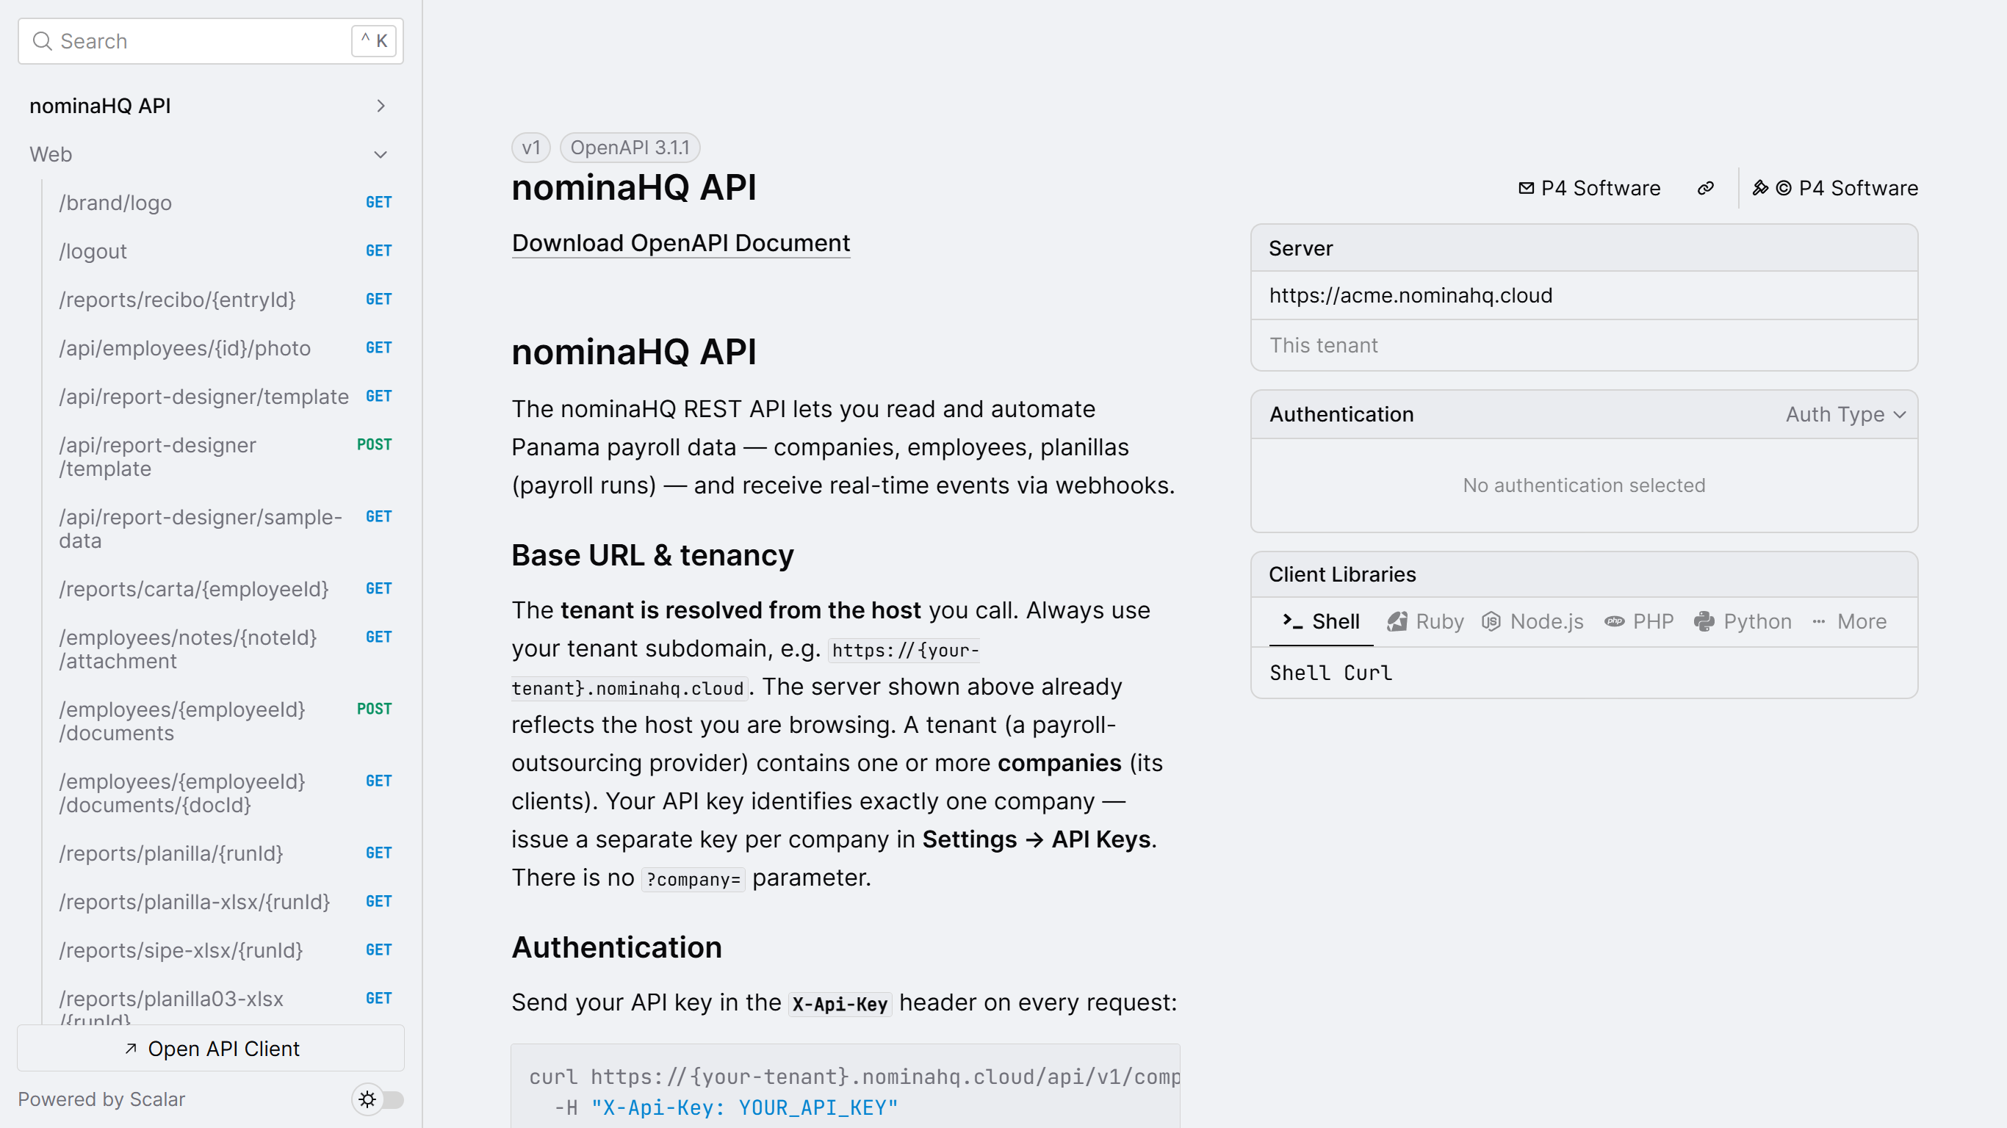Click Download OpenAPI Document link

click(680, 243)
